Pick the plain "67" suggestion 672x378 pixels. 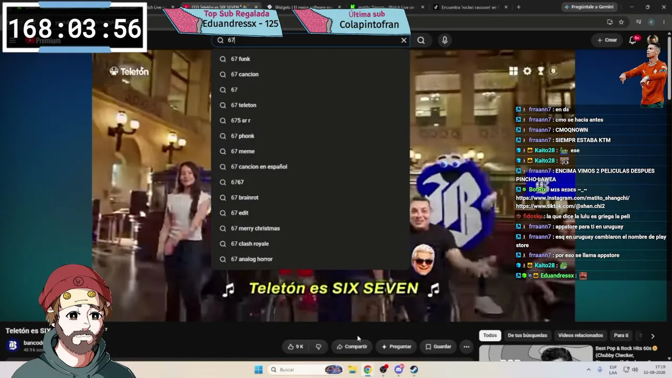click(x=310, y=90)
